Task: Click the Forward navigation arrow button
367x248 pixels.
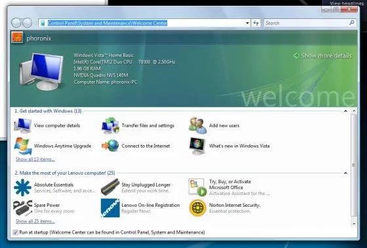Action: coord(27,23)
